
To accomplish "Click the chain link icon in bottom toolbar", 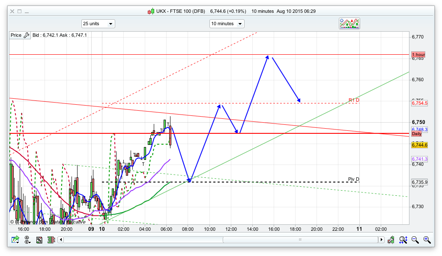I will (x=28, y=240).
